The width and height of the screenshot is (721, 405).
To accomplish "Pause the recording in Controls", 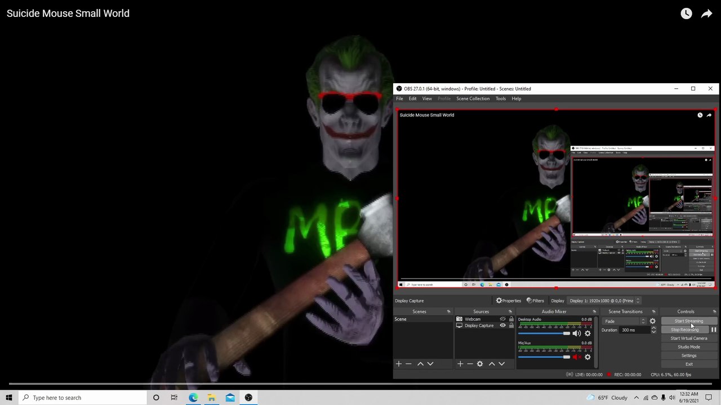I will coord(714,330).
